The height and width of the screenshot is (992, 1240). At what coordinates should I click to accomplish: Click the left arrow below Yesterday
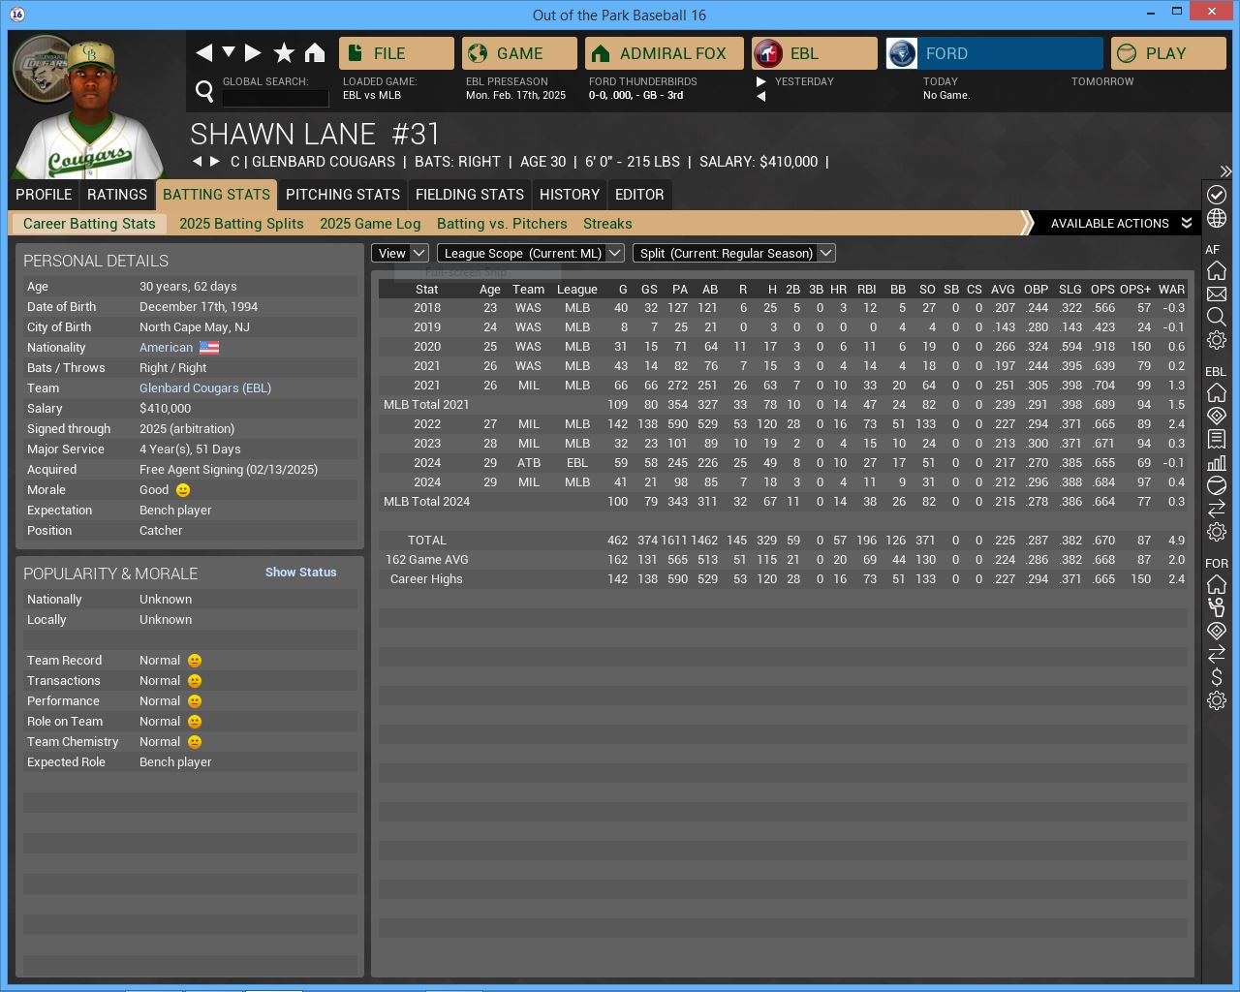coord(761,96)
